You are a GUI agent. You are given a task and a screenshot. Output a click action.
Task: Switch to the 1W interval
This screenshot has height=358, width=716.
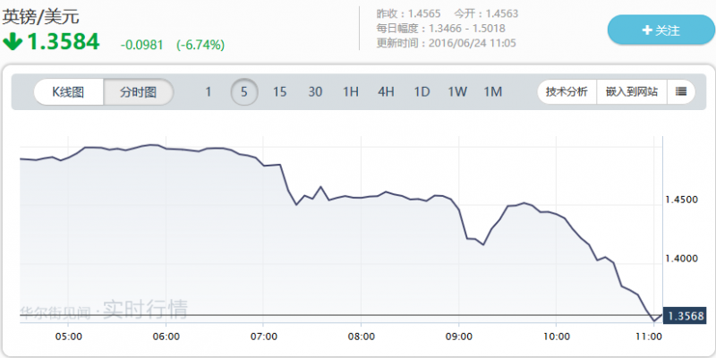pos(457,92)
